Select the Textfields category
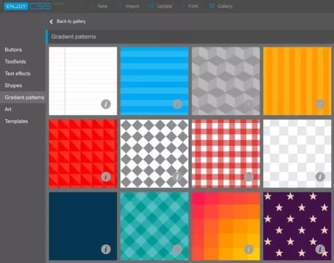The image size is (334, 263). click(x=16, y=62)
